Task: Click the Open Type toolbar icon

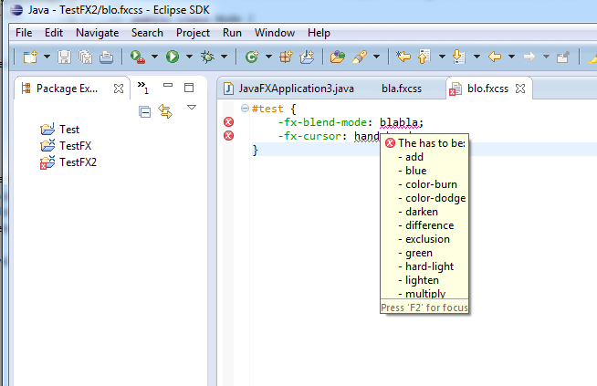Action: pos(338,57)
